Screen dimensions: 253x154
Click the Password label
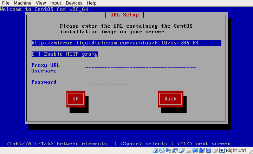click(44, 82)
